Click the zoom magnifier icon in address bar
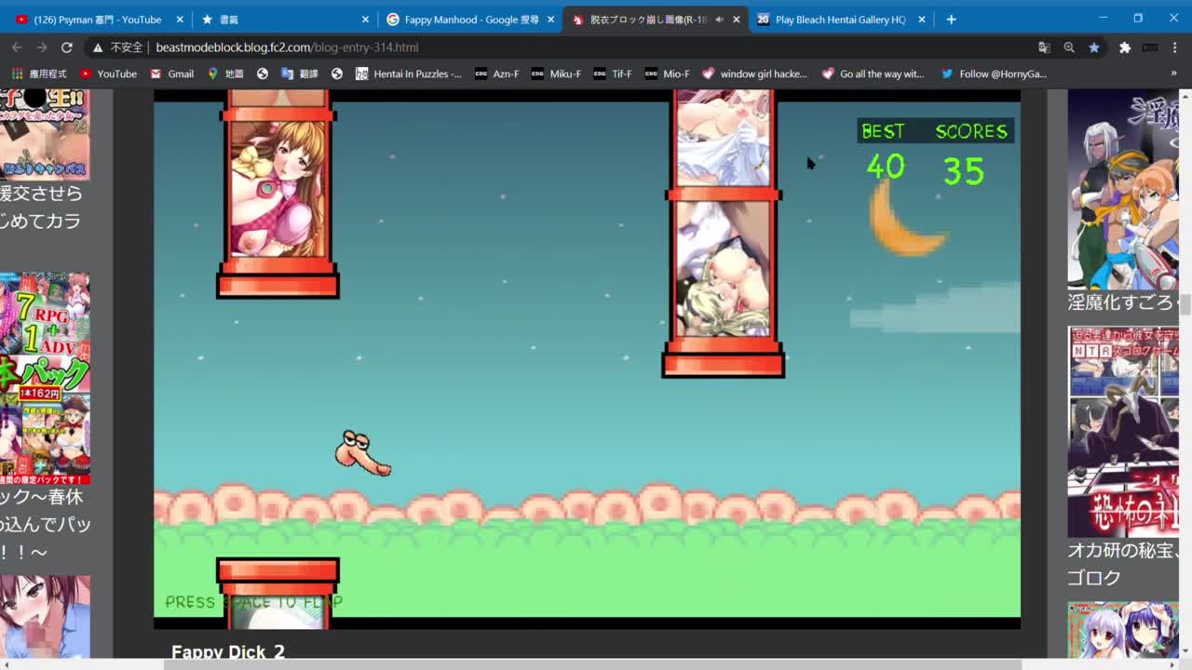 1069,47
